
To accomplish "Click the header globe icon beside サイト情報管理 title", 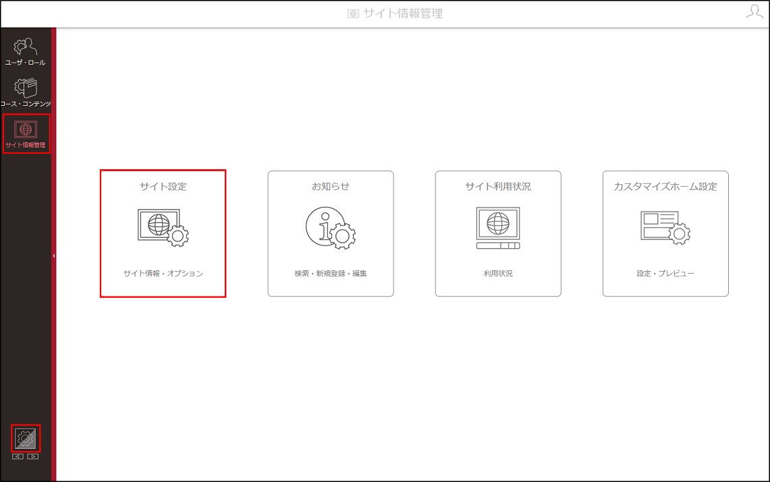I will 353,13.
